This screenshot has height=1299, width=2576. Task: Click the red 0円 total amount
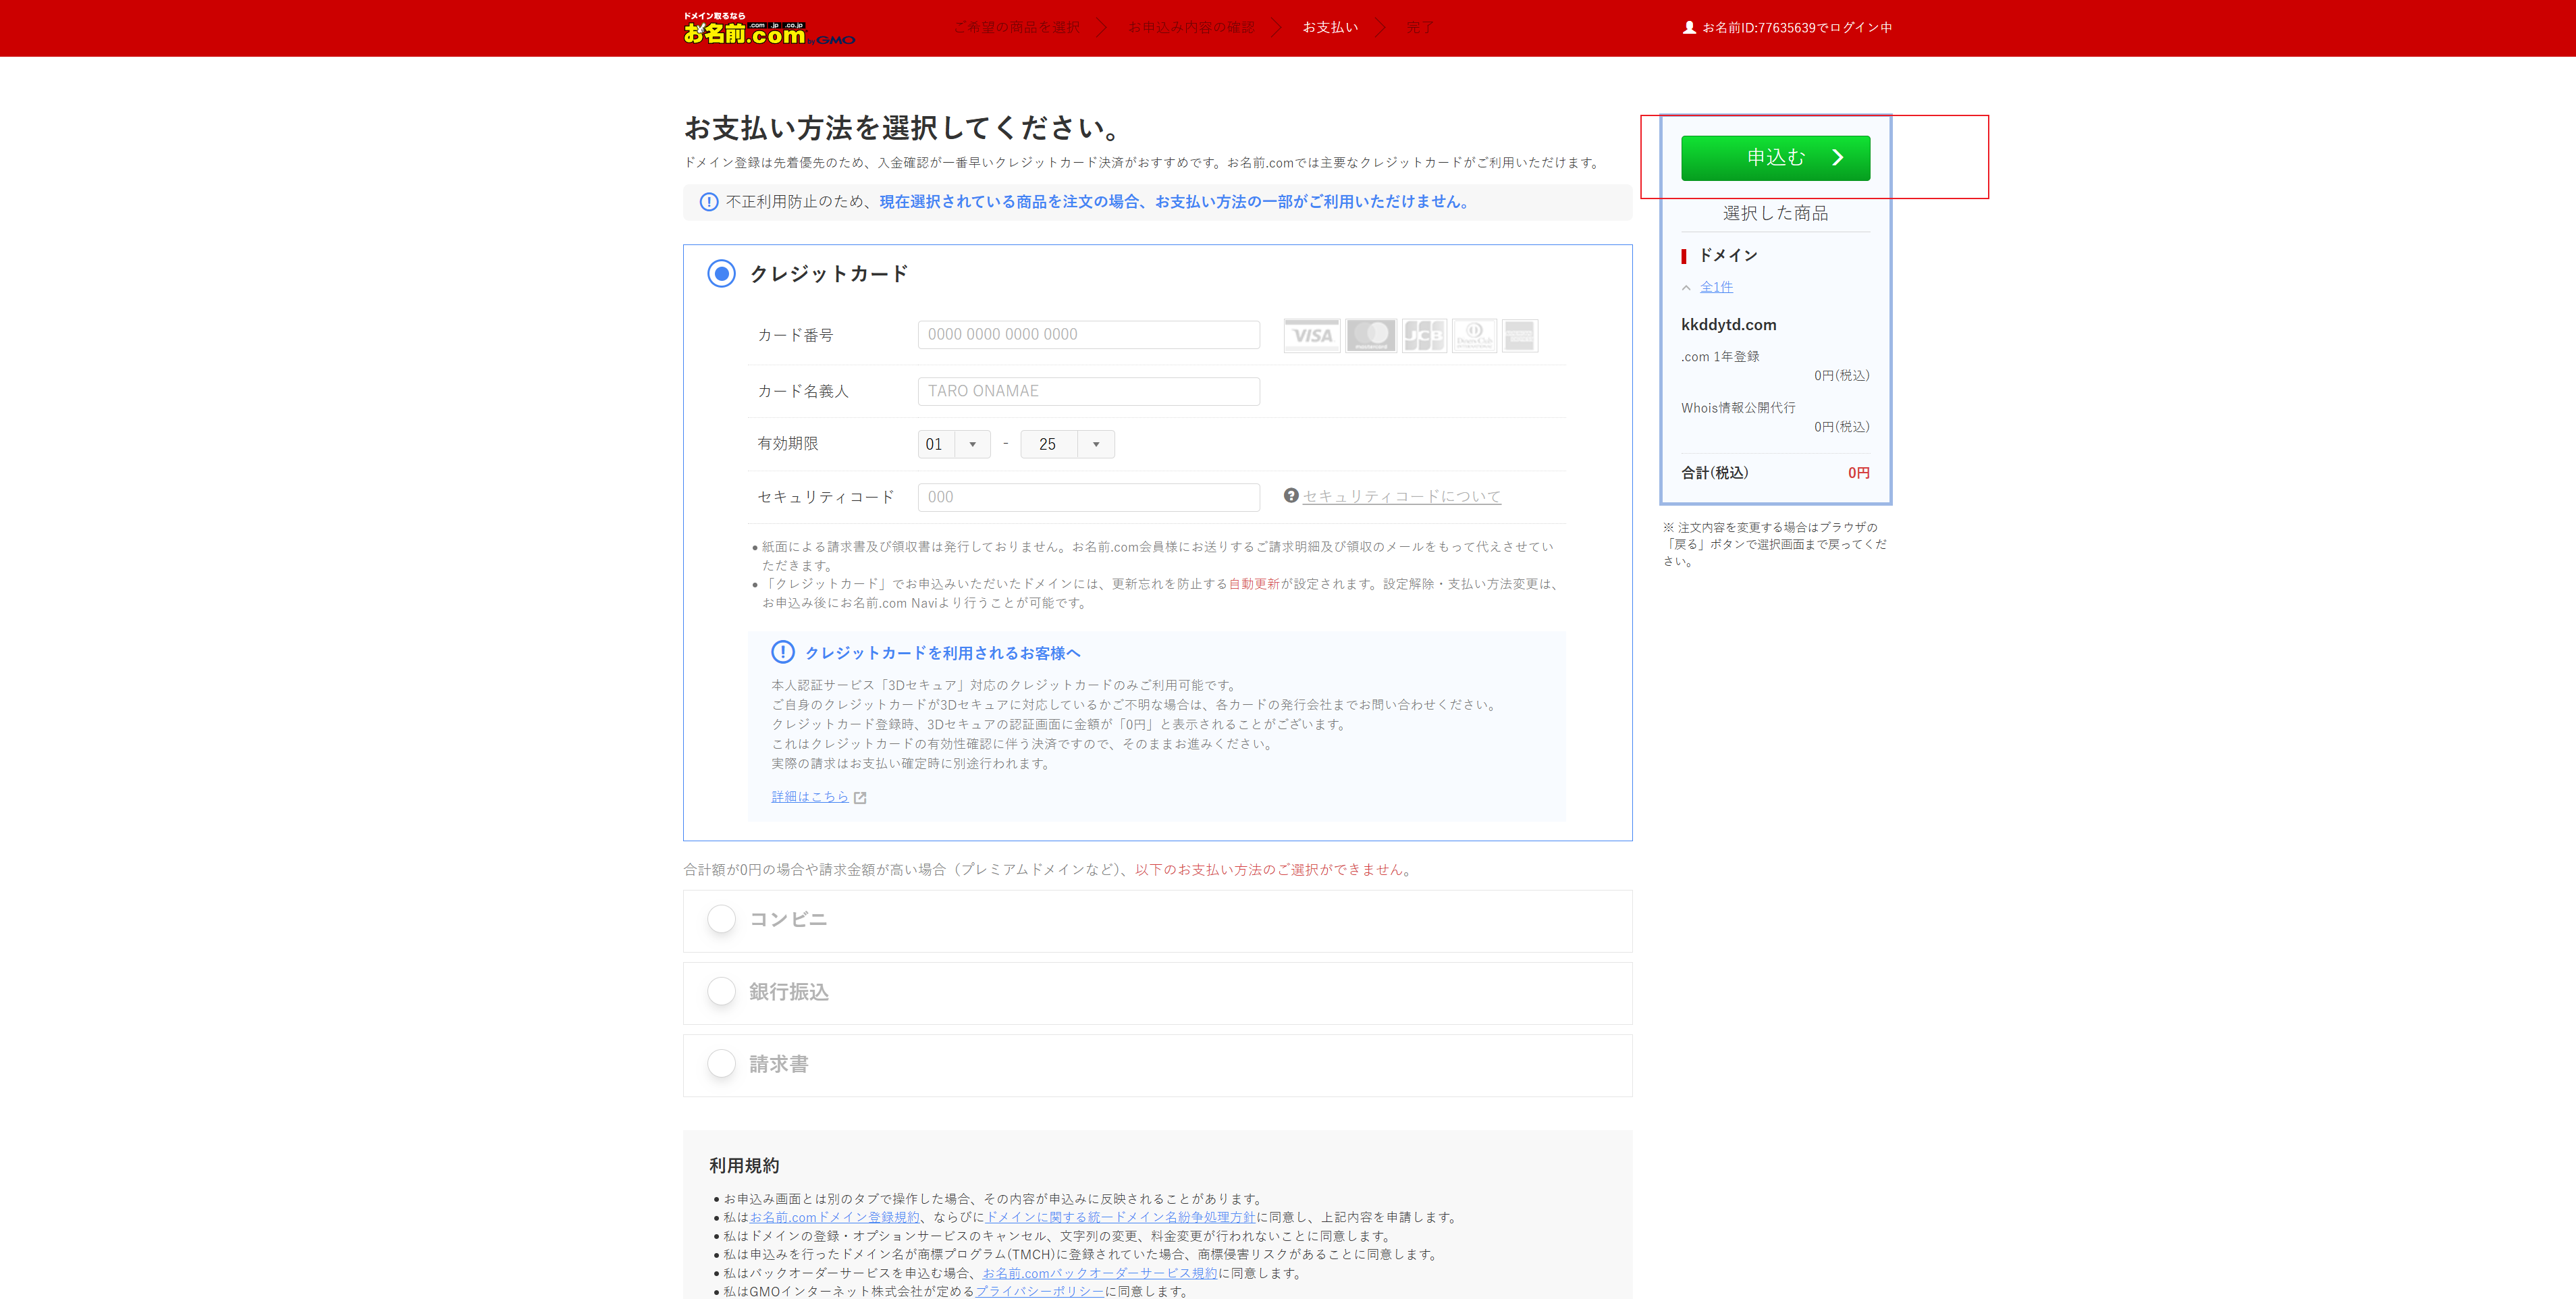point(1858,473)
